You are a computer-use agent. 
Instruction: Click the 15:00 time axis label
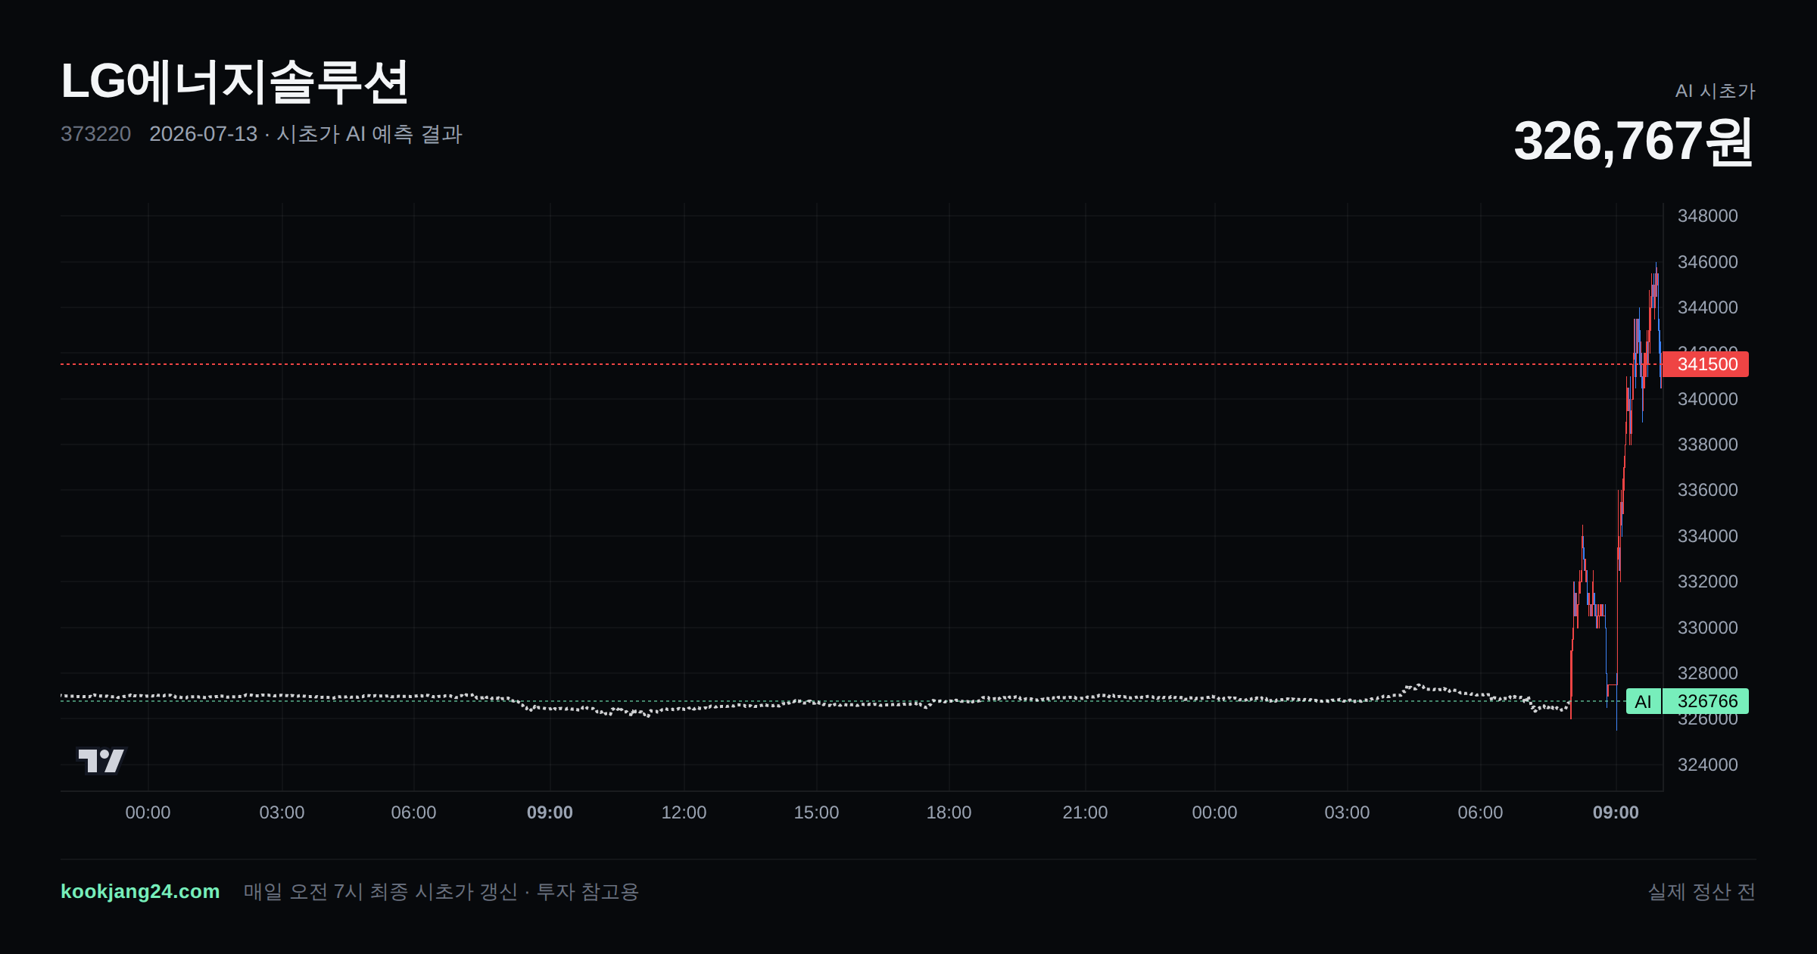(x=816, y=812)
